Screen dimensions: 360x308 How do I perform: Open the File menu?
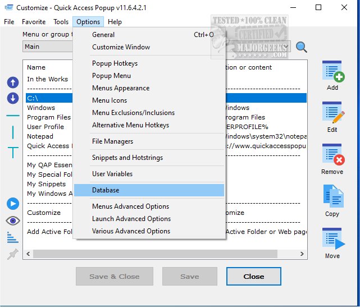point(9,22)
